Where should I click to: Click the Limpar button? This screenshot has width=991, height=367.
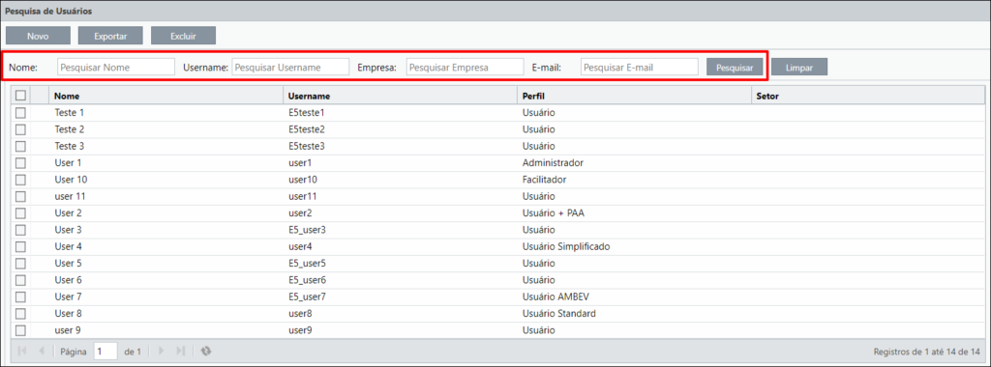tap(798, 67)
